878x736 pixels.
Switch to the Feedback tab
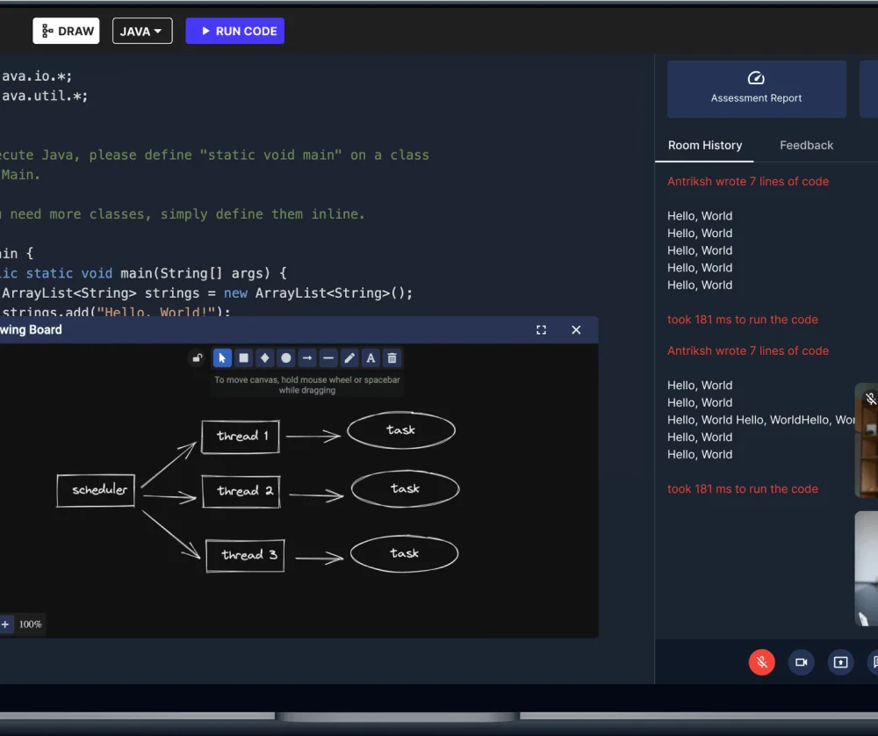(x=806, y=145)
